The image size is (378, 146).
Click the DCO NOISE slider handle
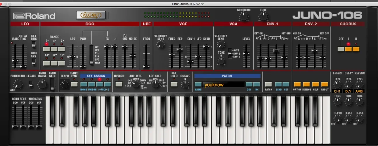[133, 55]
